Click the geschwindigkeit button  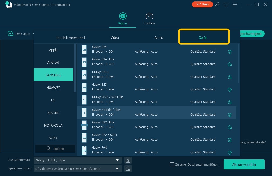coord(252,34)
